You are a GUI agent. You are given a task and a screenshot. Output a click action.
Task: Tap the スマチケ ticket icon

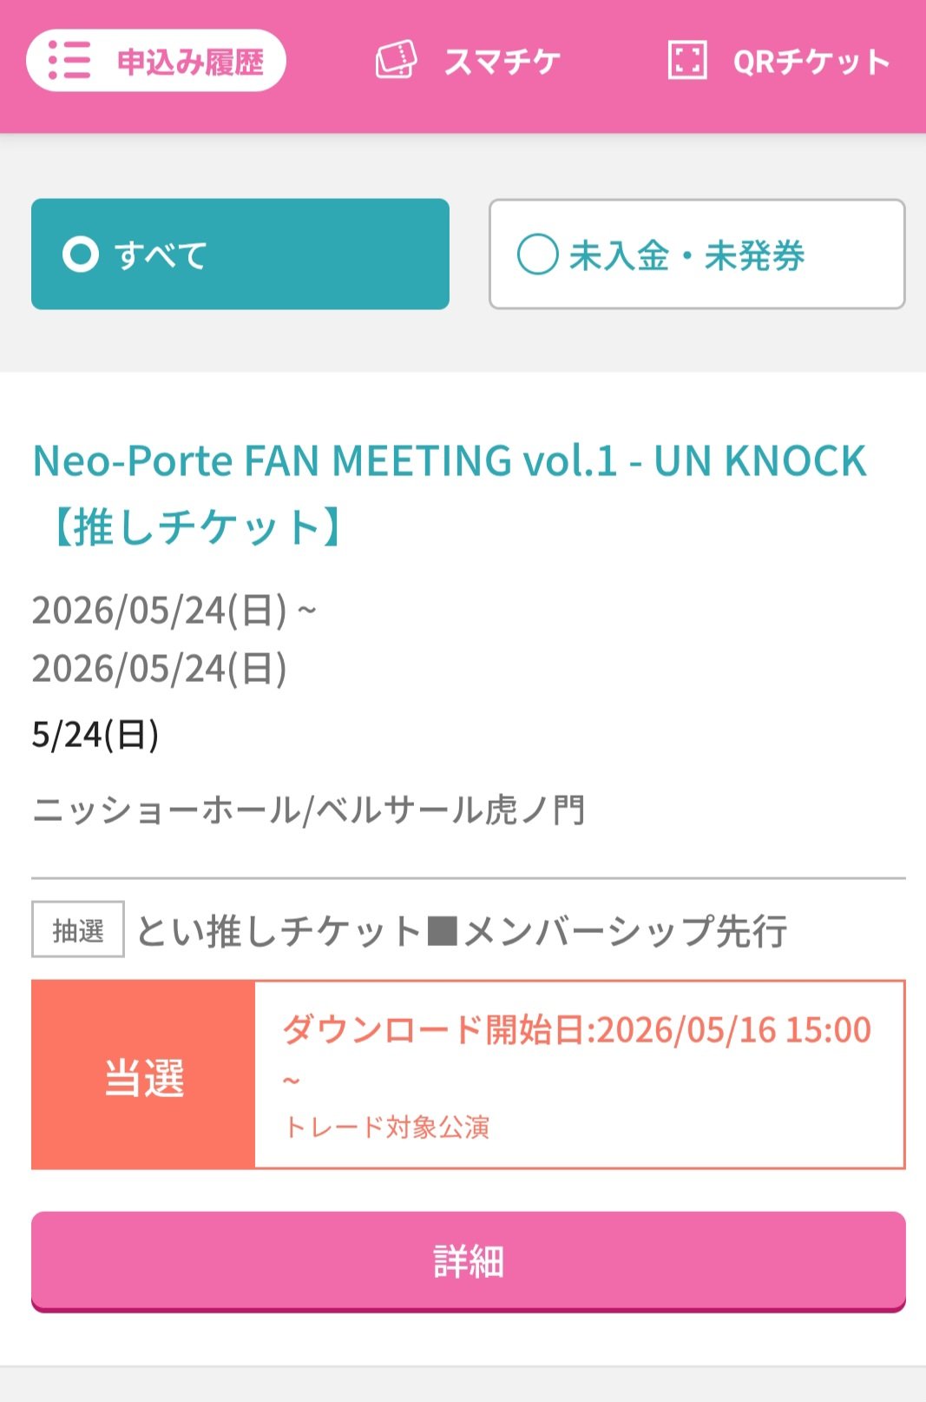[x=396, y=61]
